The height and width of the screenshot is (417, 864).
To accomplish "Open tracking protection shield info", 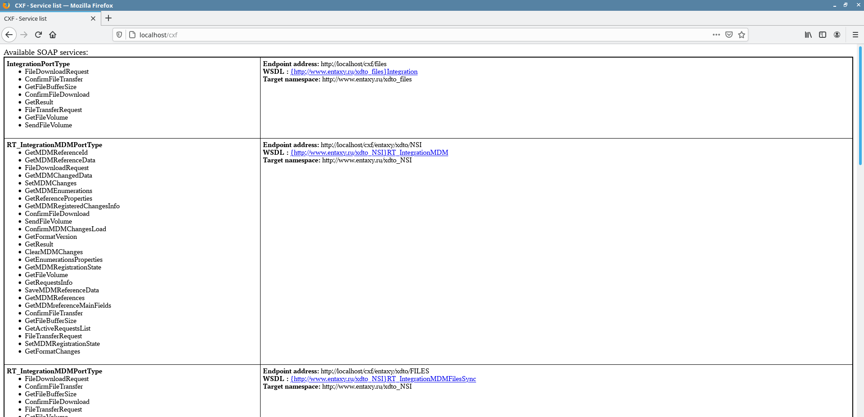I will coord(119,35).
